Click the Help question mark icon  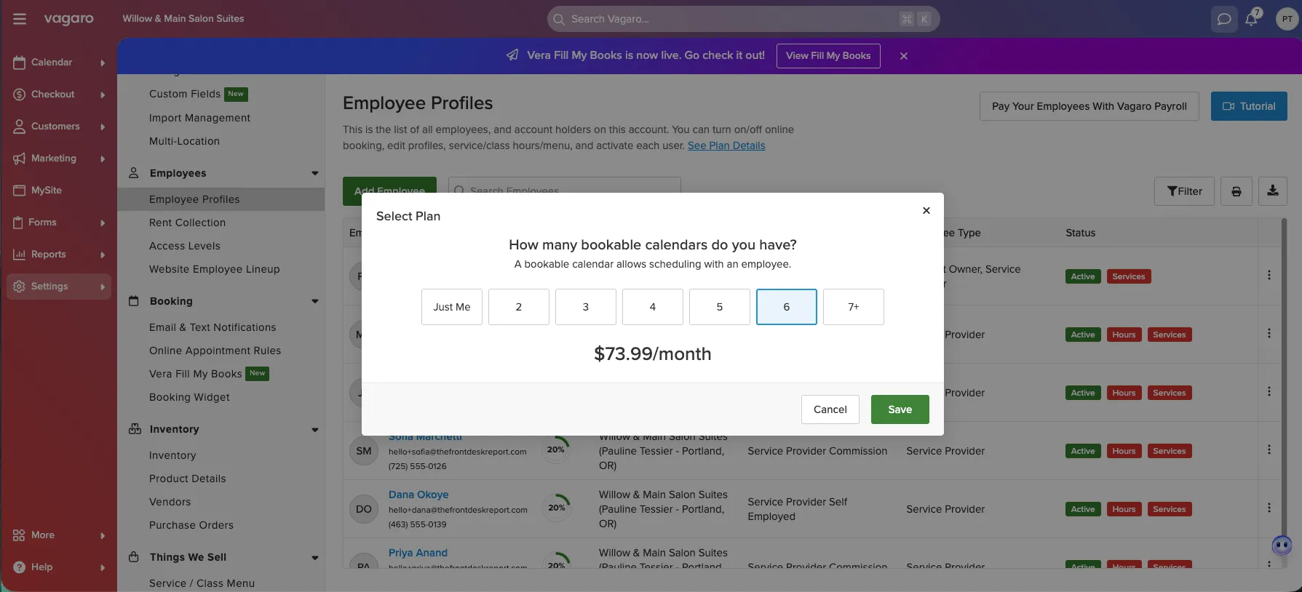coord(20,567)
